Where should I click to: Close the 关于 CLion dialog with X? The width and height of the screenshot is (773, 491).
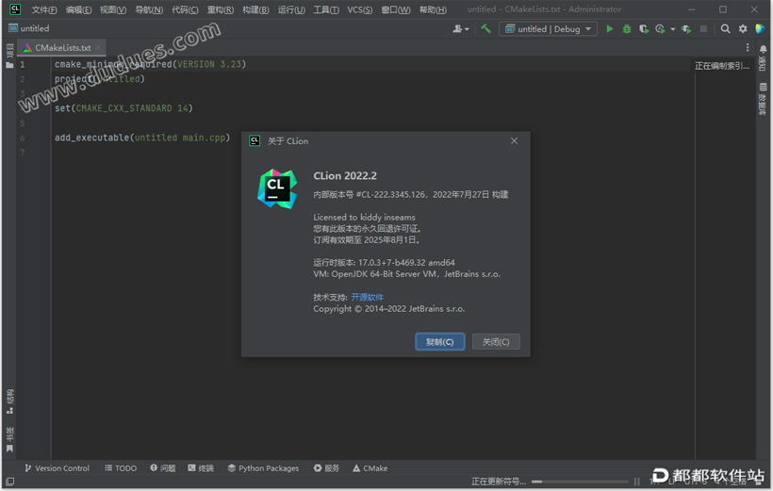tap(514, 141)
